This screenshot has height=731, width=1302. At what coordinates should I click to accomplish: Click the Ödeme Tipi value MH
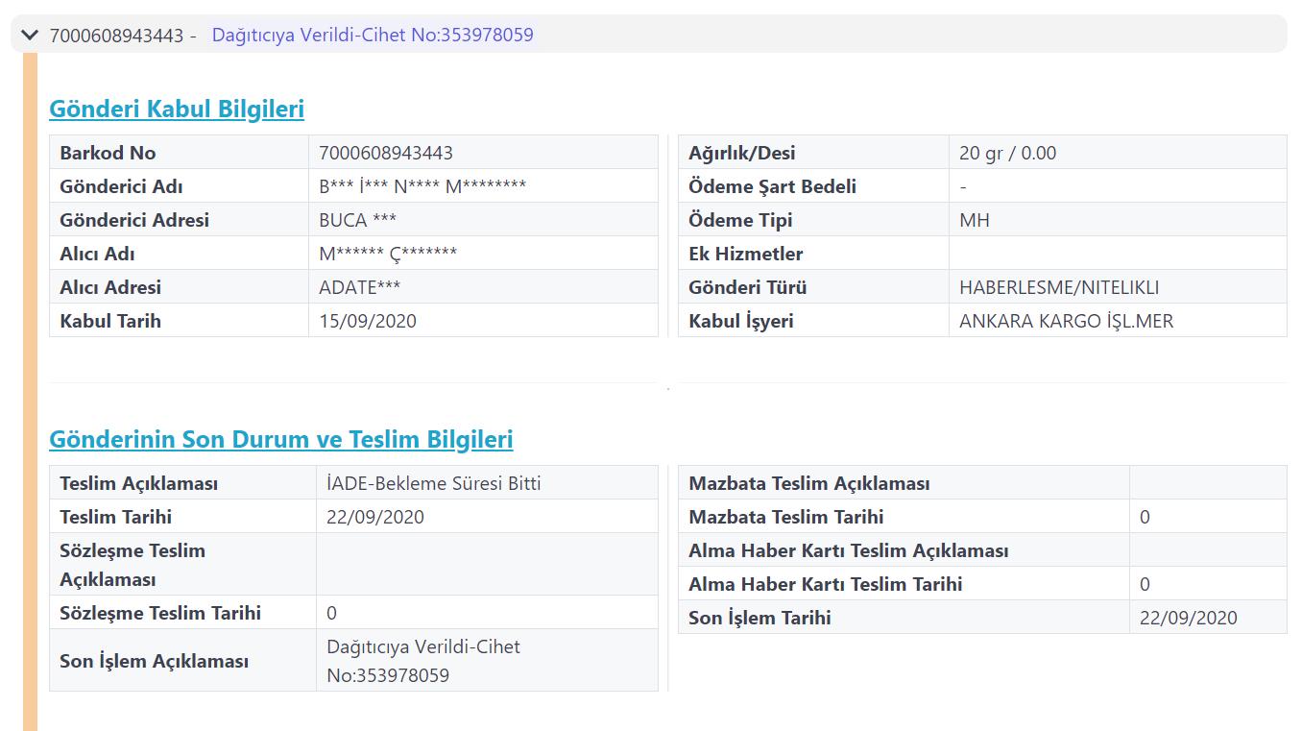pos(974,220)
